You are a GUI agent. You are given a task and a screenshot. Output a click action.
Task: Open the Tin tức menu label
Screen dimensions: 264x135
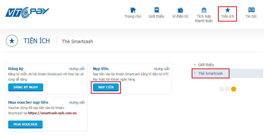click(251, 16)
